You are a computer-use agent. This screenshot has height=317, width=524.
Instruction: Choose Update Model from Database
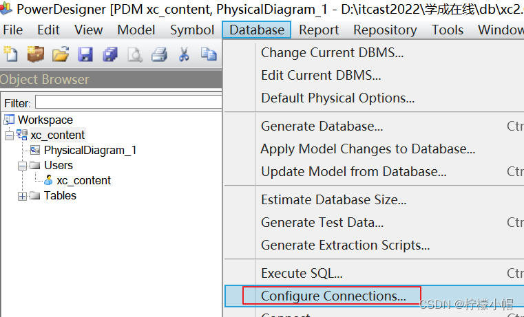point(375,171)
